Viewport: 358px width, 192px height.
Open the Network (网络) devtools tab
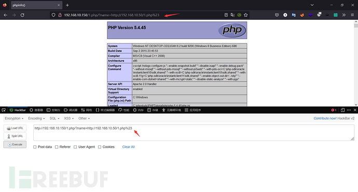[87, 110]
